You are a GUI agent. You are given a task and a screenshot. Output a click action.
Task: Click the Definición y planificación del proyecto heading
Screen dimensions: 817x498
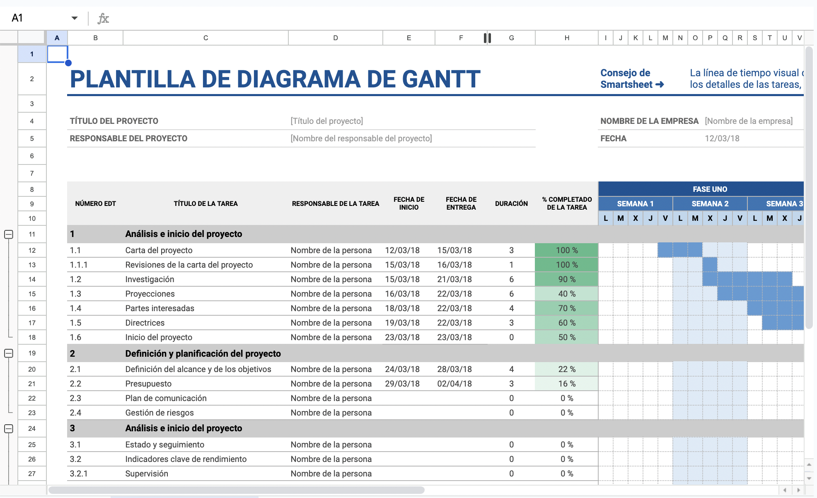click(x=203, y=353)
